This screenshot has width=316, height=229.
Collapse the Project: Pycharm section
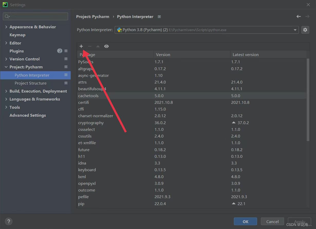[x=6, y=67]
